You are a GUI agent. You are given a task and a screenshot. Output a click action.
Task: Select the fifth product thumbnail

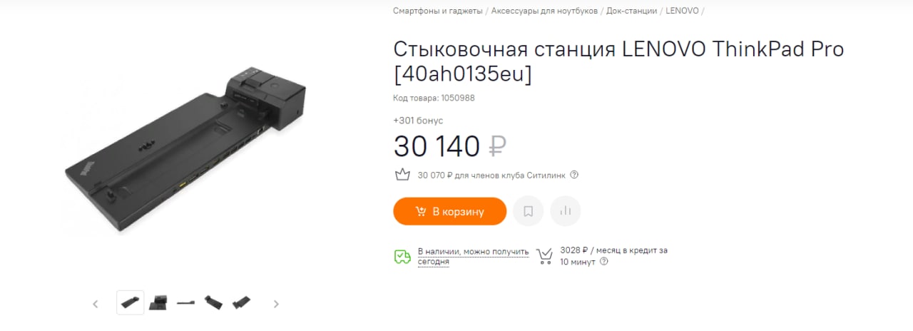coord(241,302)
